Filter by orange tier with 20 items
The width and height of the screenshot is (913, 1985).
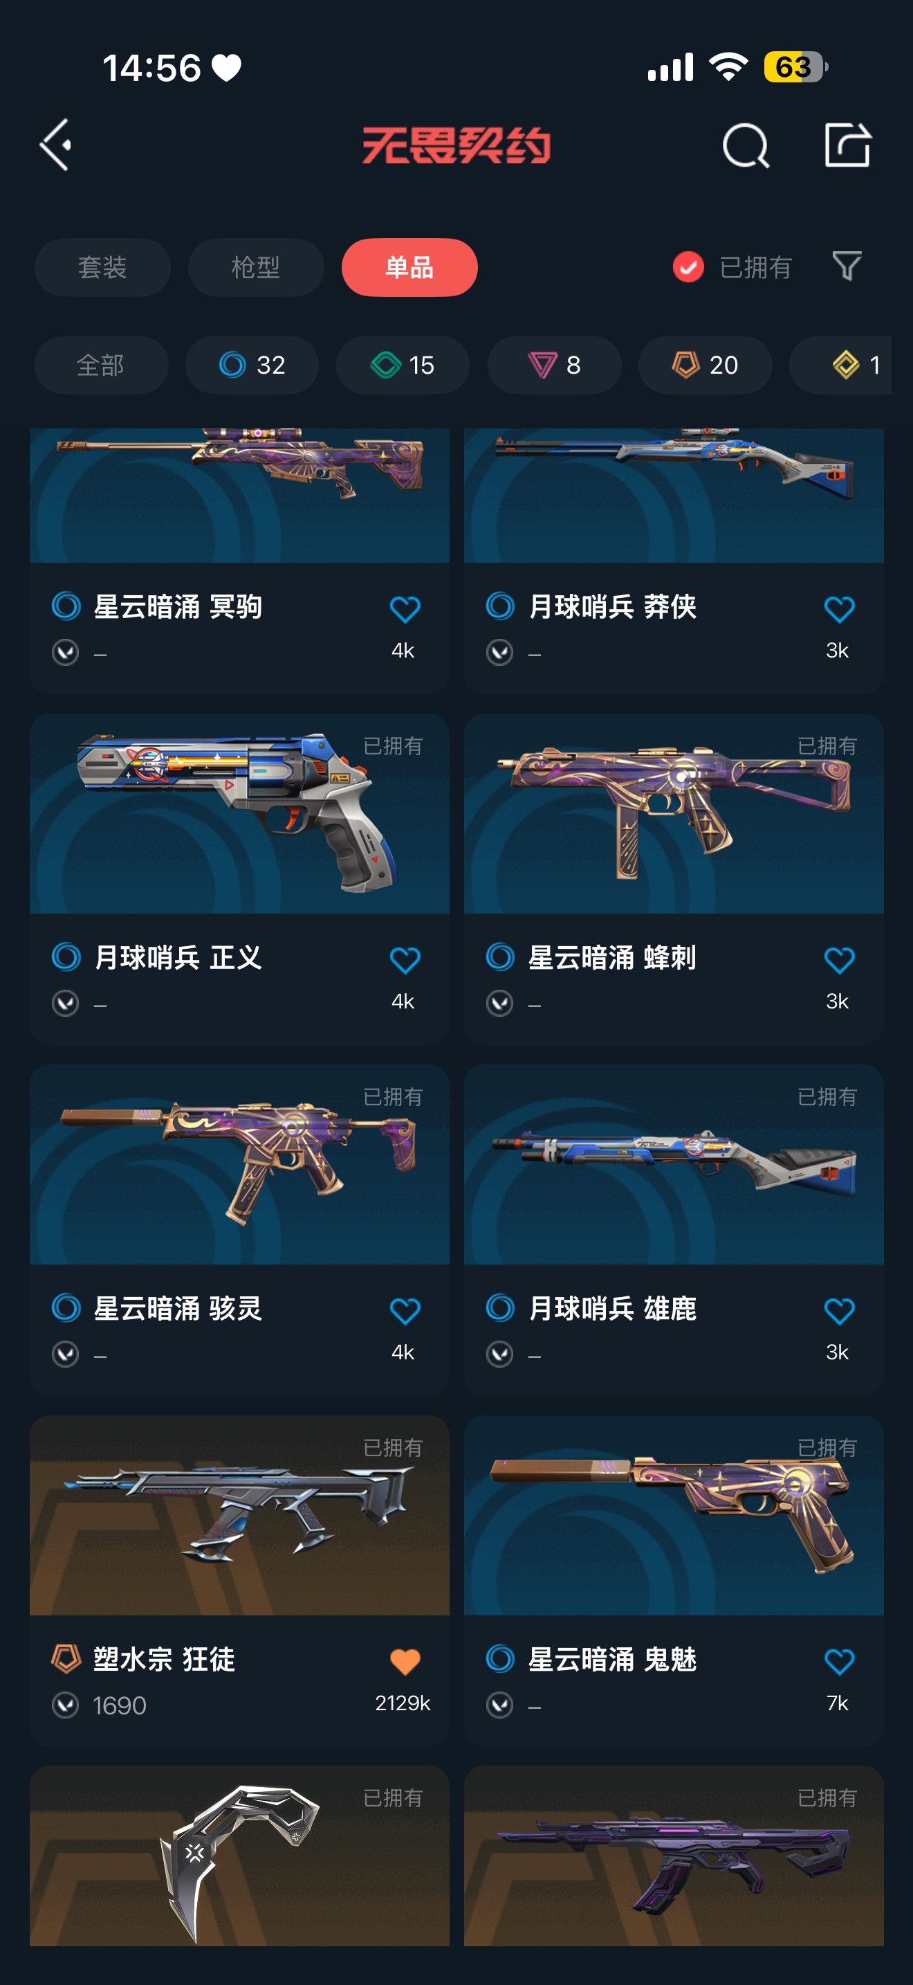click(705, 365)
